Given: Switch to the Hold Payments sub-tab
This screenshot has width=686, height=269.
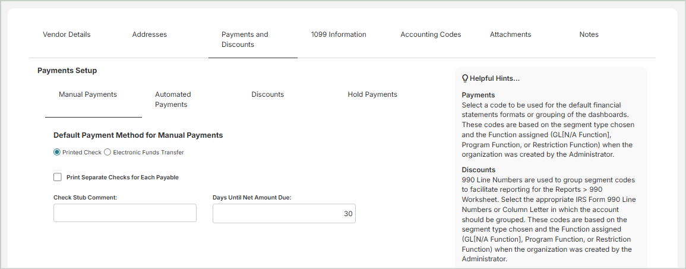Looking at the screenshot, I should [372, 94].
